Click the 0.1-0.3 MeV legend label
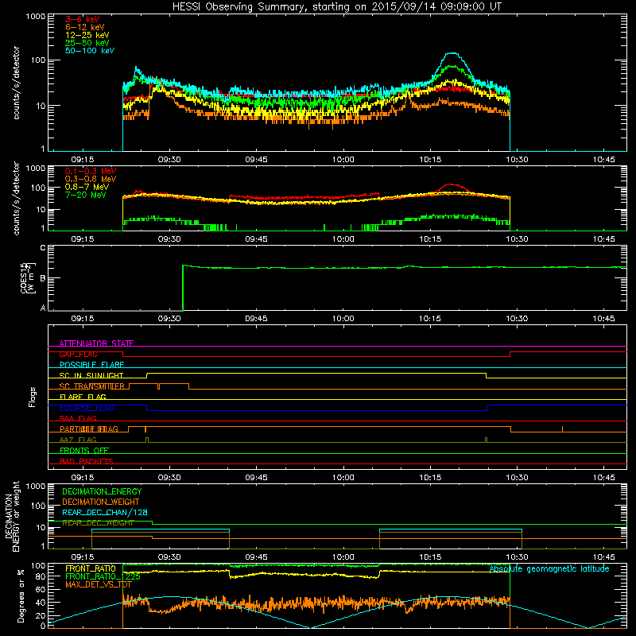This screenshot has height=636, width=636. (x=91, y=171)
